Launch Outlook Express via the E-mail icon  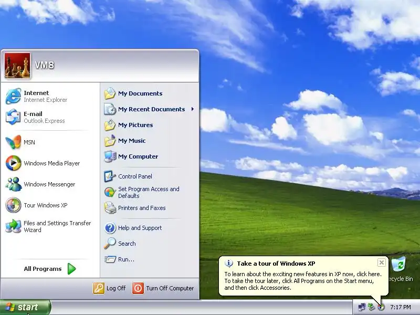point(13,117)
